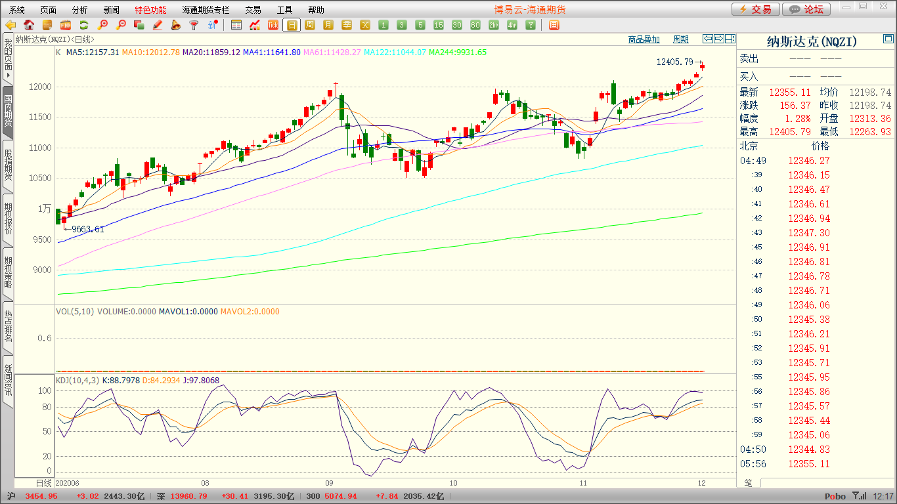
Task: Open the alarm bell alert icon
Action: pos(176,25)
